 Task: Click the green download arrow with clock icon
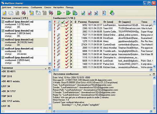pos(112,13)
